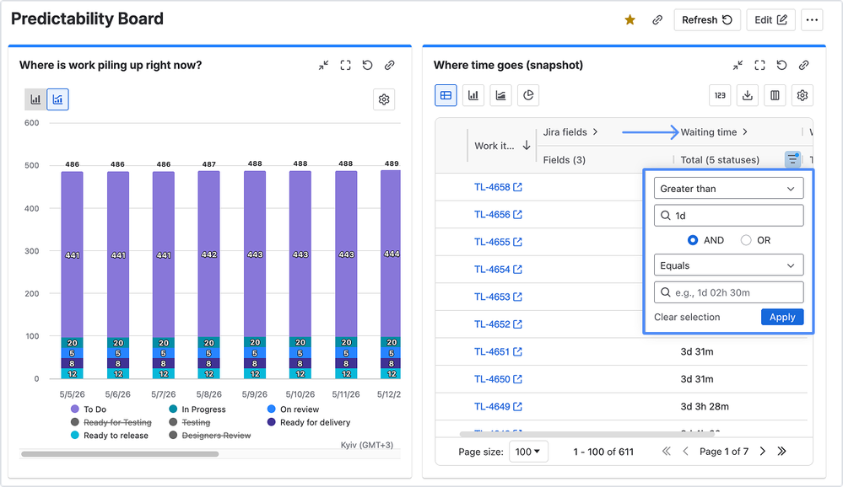
Task: Click the 123 number format icon
Action: tap(720, 95)
